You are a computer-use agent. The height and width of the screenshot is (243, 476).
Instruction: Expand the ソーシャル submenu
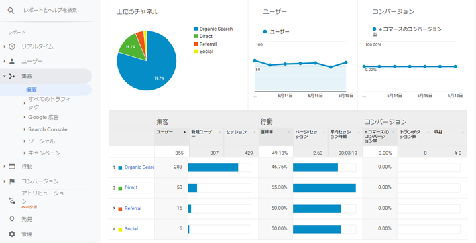[x=42, y=141]
